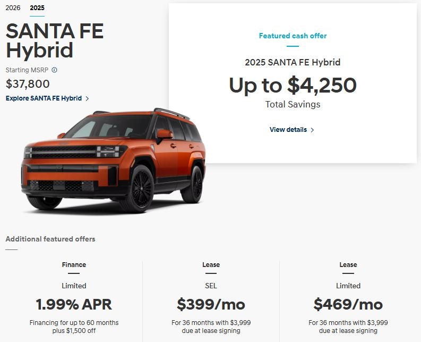Pick the $469/mo Limited lease offer
Screen dimensions: 421x342
click(x=348, y=304)
